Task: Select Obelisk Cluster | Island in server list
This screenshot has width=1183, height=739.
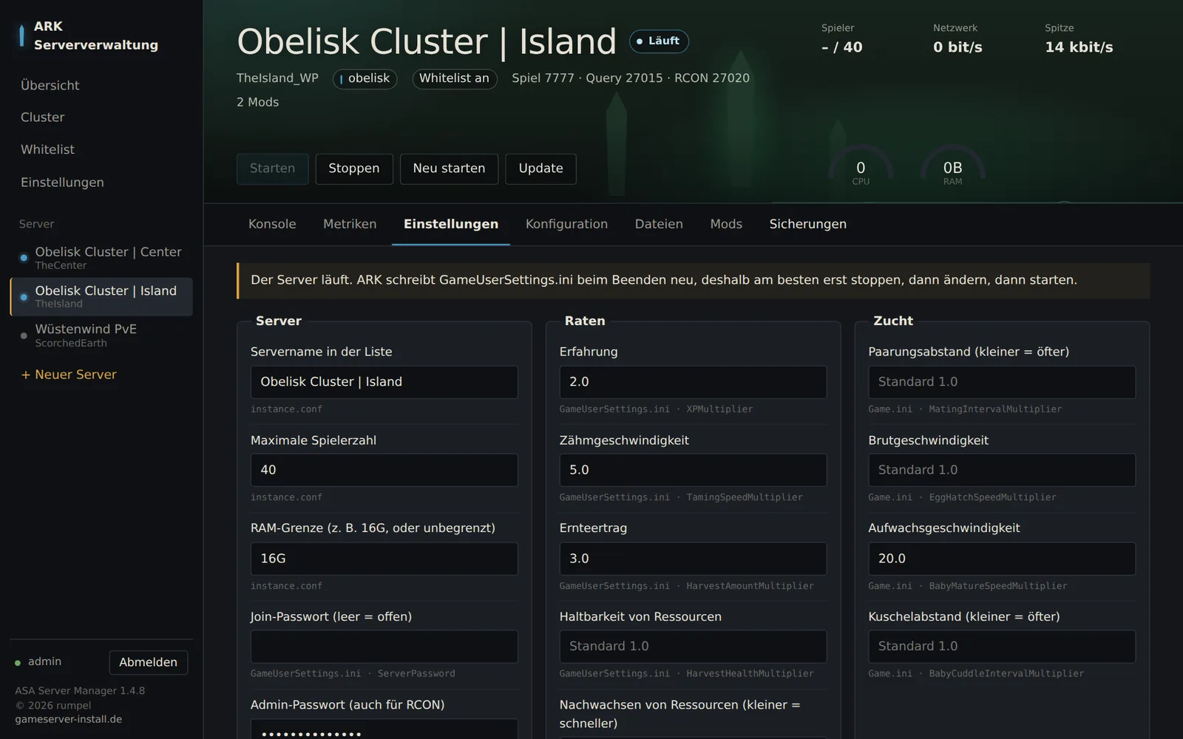Action: [101, 296]
